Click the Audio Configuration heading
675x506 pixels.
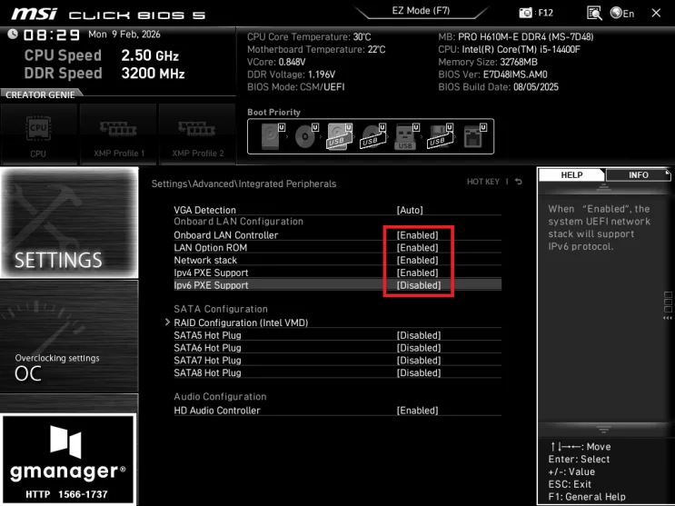(x=220, y=397)
